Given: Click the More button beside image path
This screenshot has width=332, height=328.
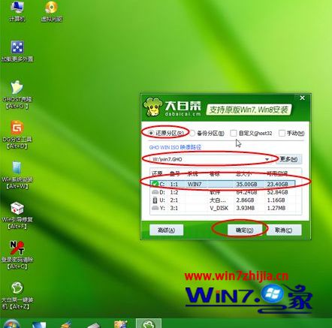Looking at the screenshot, I should pyautogui.click(x=288, y=159).
